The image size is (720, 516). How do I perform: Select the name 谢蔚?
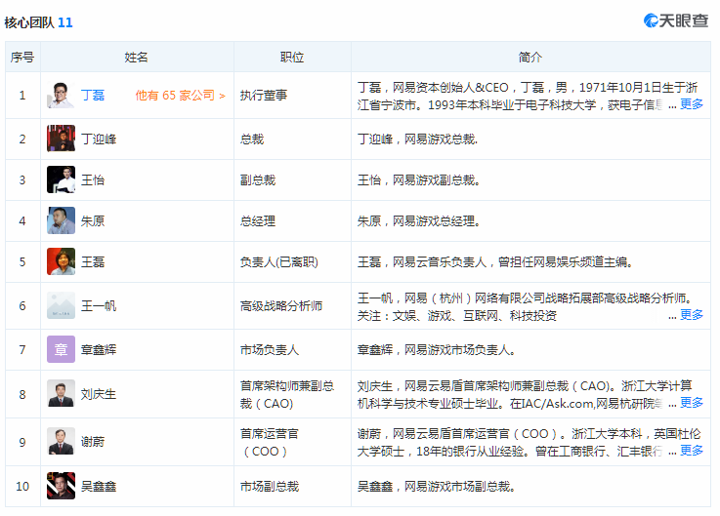pyautogui.click(x=93, y=442)
